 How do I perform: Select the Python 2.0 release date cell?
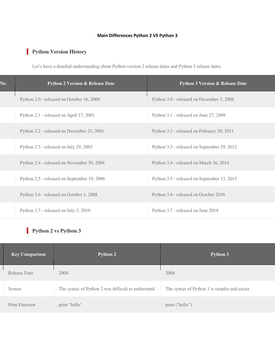[60, 99]
